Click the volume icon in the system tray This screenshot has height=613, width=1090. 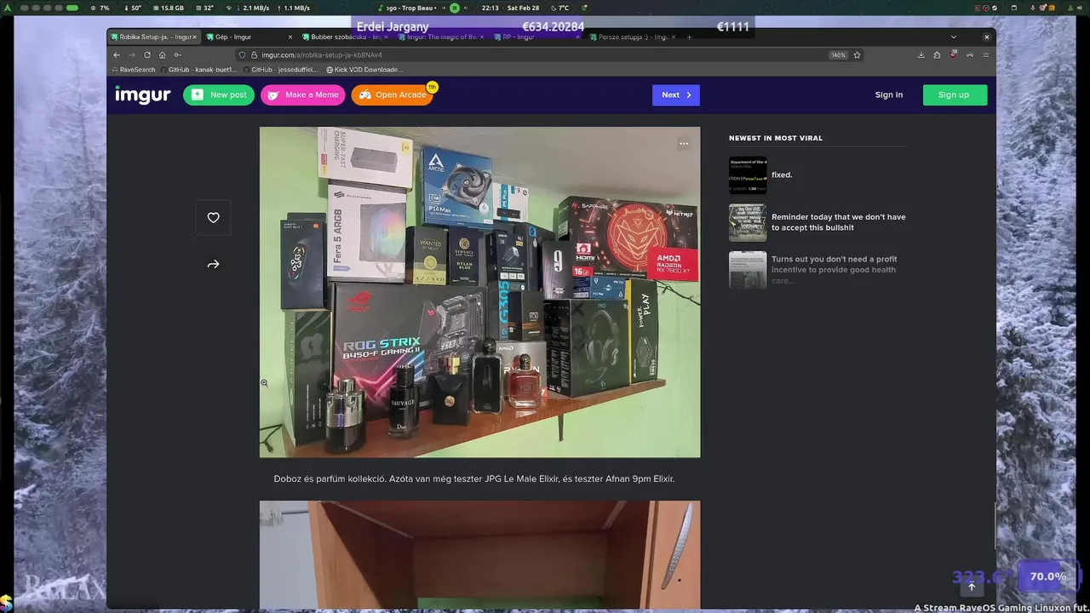pos(1080,8)
